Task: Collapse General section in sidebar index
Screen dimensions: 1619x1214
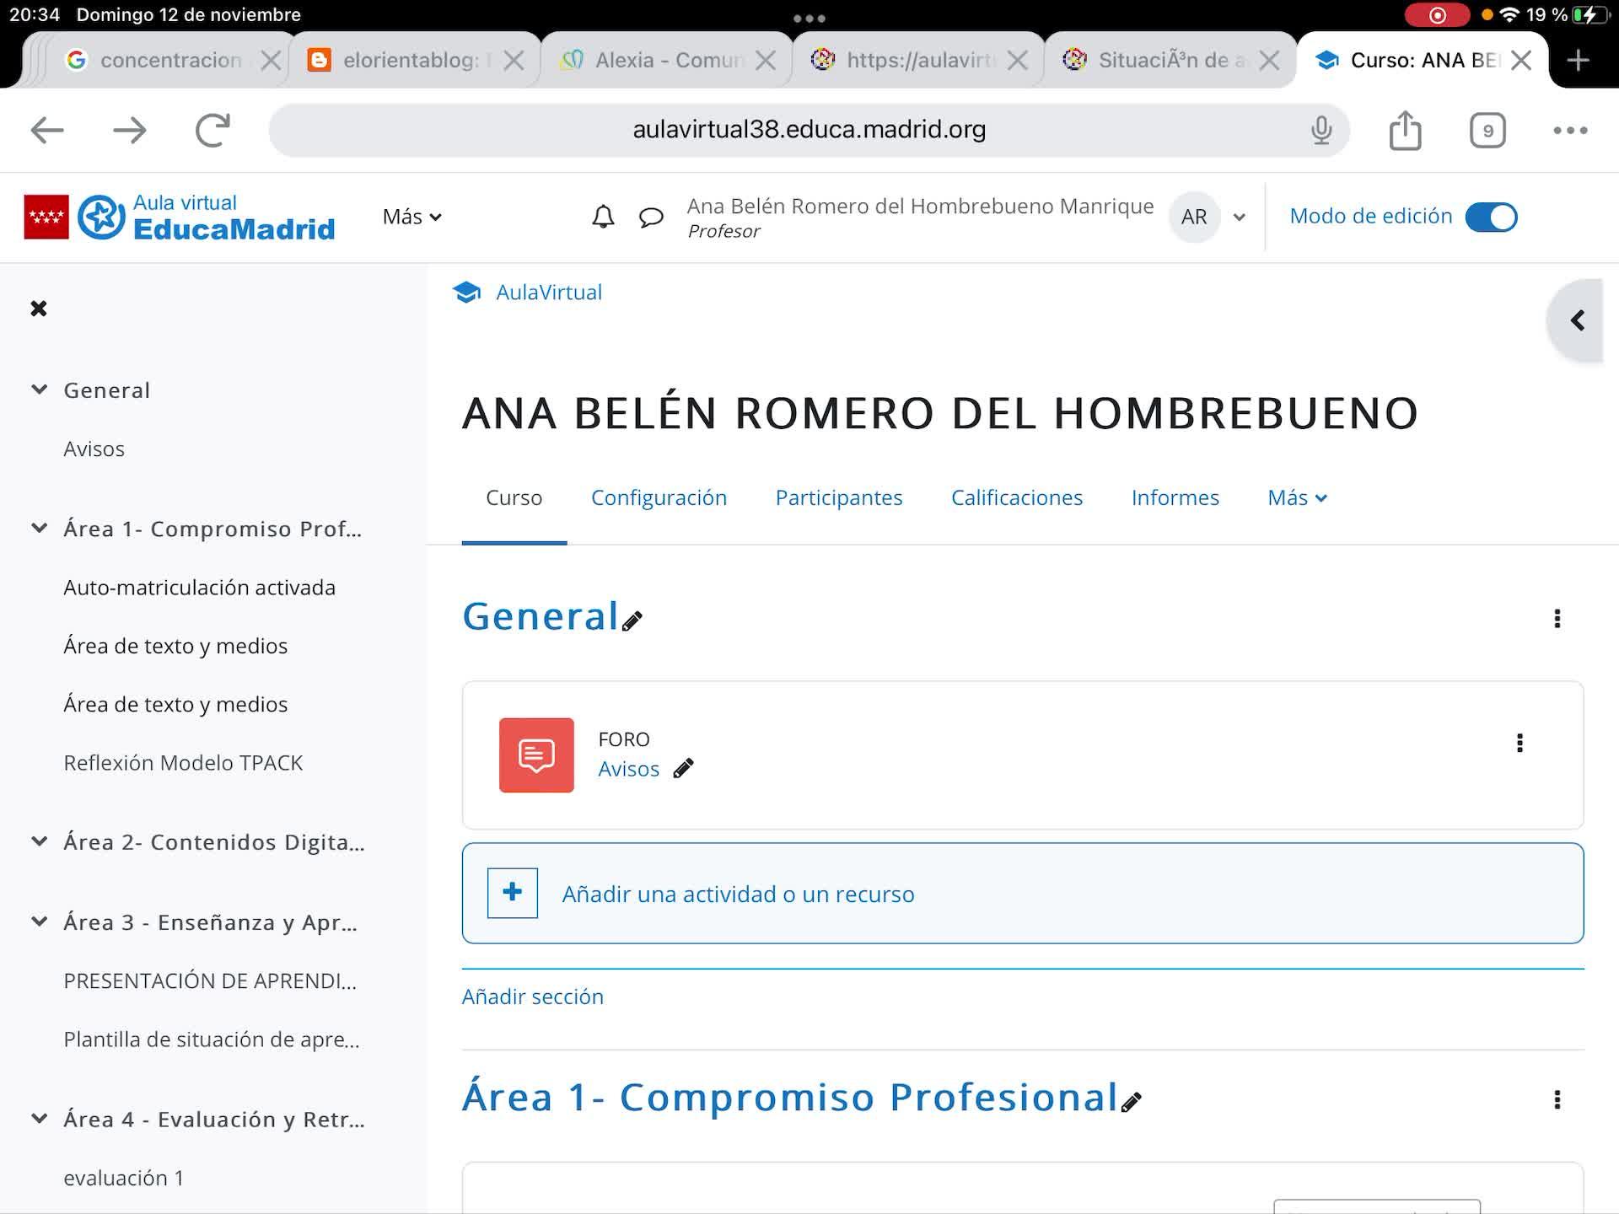Action: click(39, 389)
